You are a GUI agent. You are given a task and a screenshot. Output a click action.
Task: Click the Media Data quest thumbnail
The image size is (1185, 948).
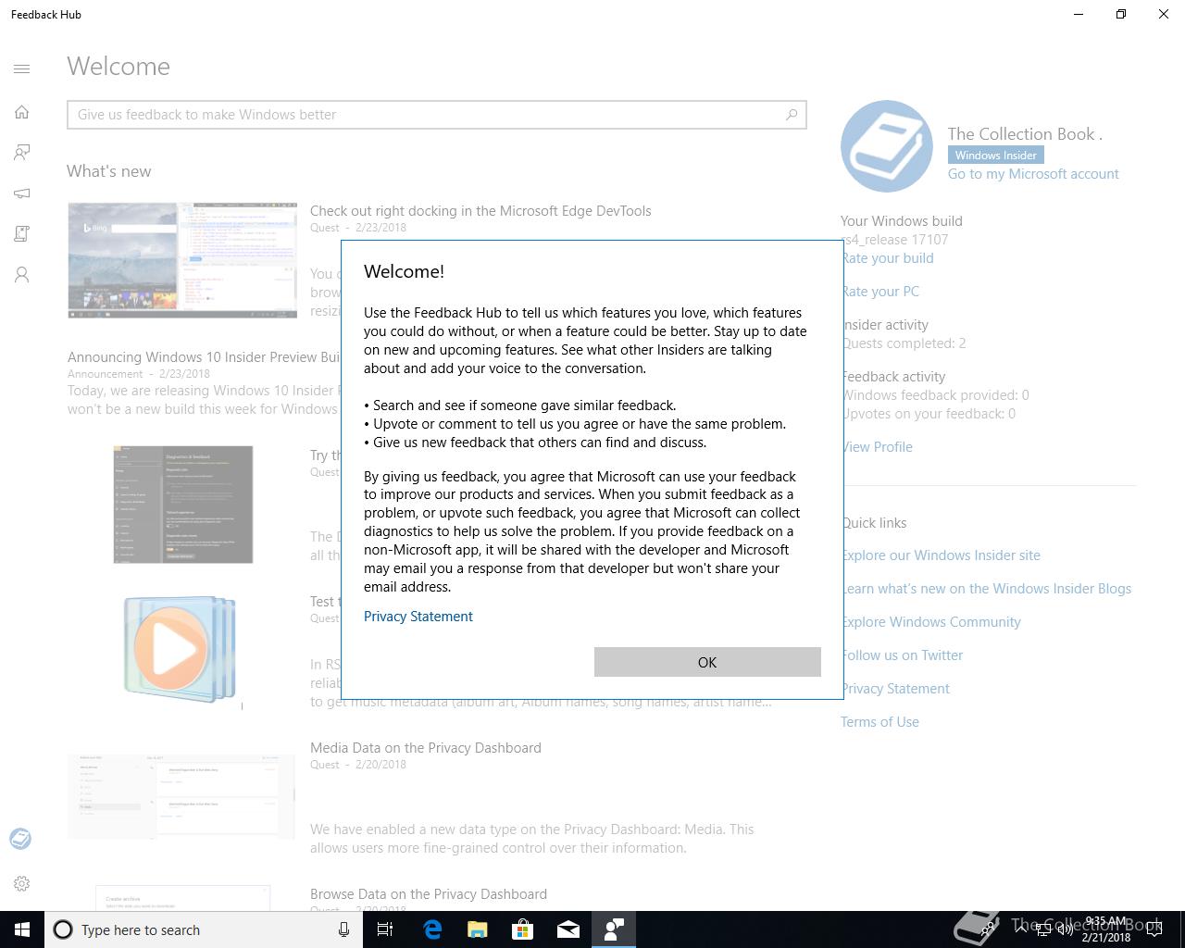[181, 796]
